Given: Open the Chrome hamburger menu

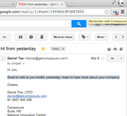Looking at the screenshot, I should 123,12.
